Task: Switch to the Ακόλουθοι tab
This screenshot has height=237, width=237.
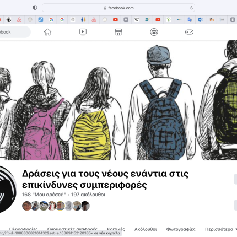Action: 146,229
